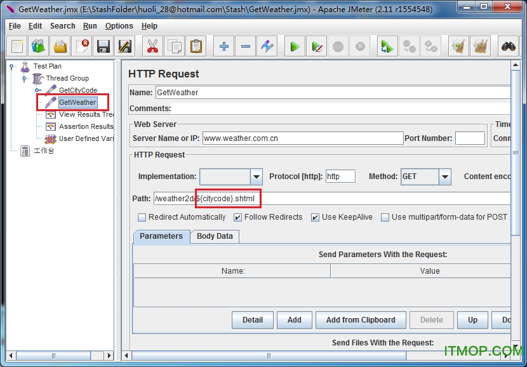Click the Server Name or IP field

click(x=302, y=138)
